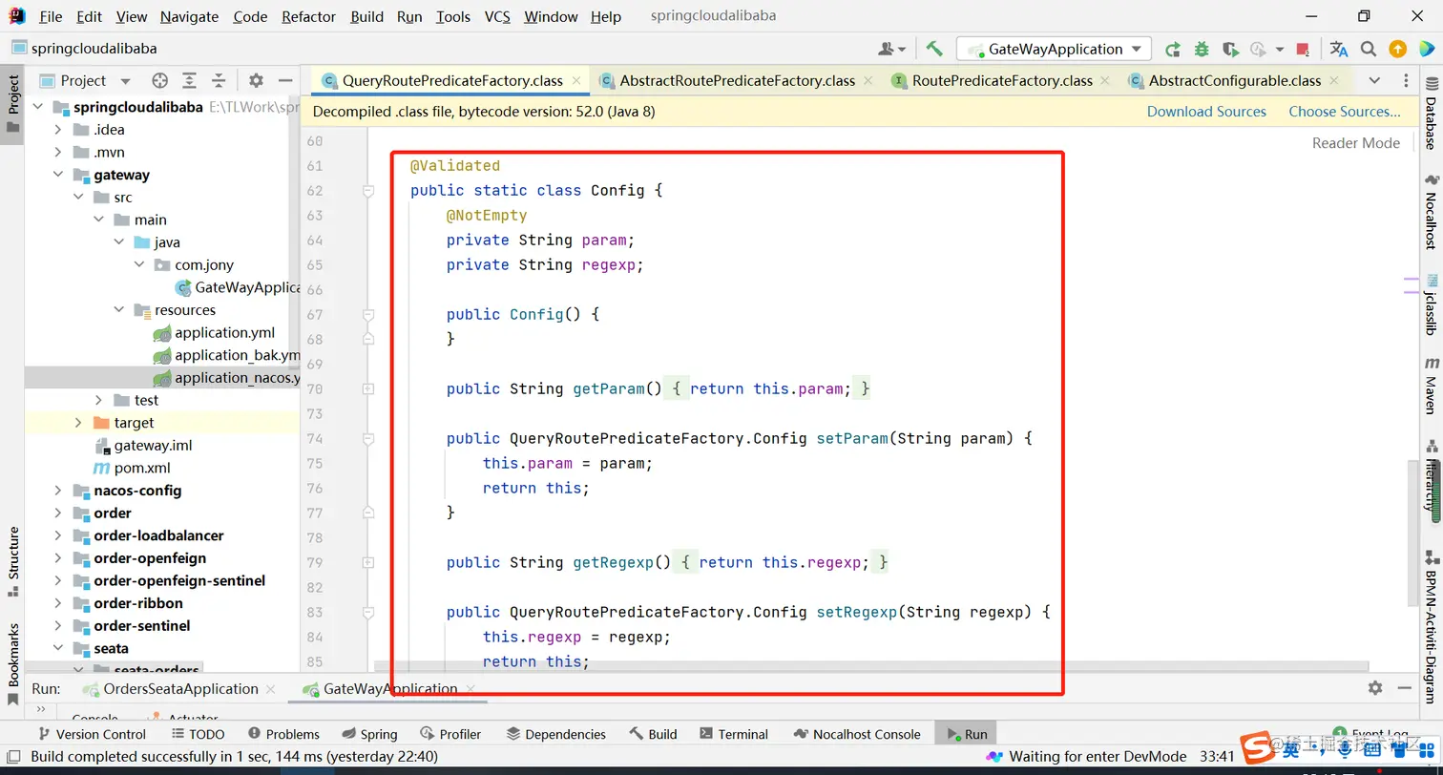Open the jclasslib side panel
This screenshot has width=1443, height=775.
(1431, 304)
